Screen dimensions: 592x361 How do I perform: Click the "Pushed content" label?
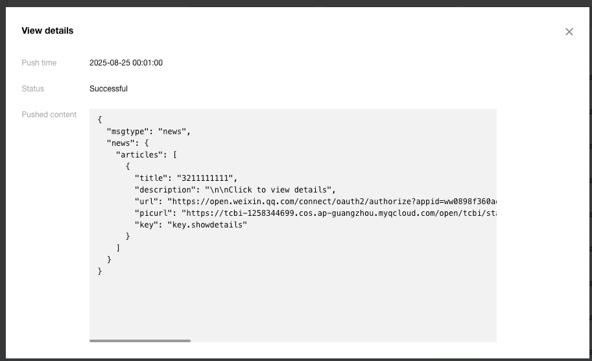pyautogui.click(x=49, y=115)
